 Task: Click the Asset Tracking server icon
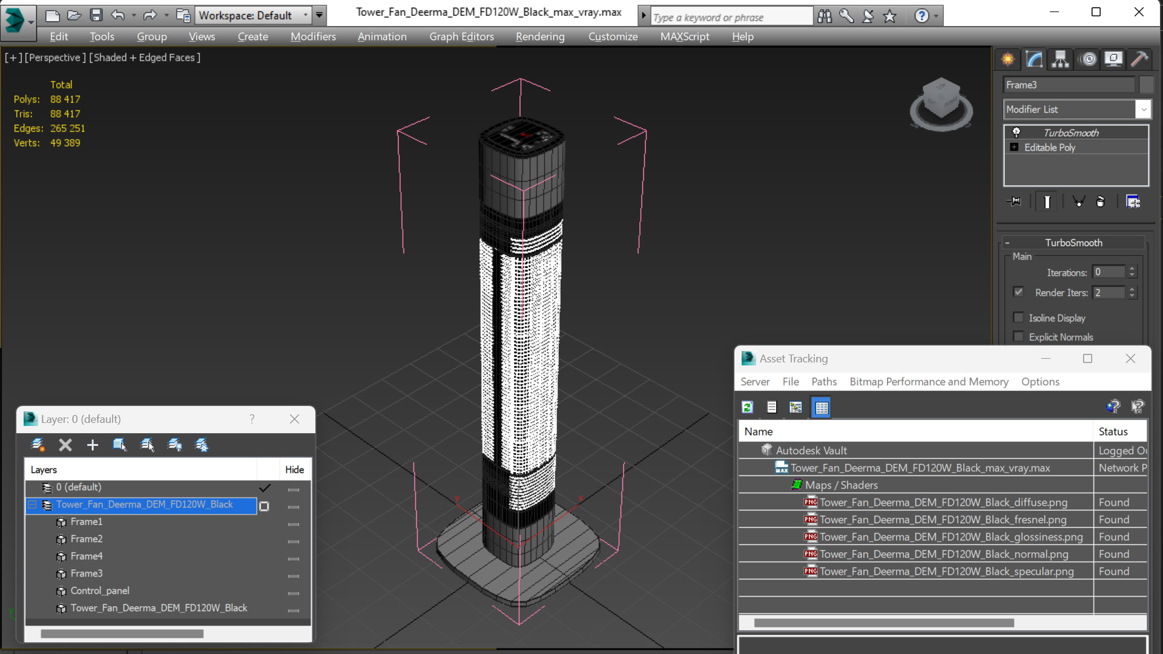point(747,407)
